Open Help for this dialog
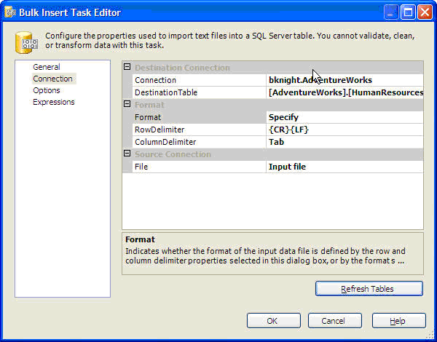 pyautogui.click(x=398, y=321)
